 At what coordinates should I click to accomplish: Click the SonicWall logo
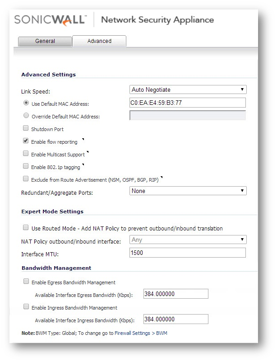50,20
